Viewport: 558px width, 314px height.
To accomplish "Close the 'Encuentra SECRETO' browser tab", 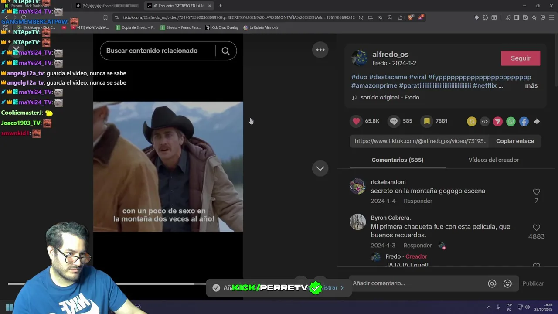I will [209, 6].
